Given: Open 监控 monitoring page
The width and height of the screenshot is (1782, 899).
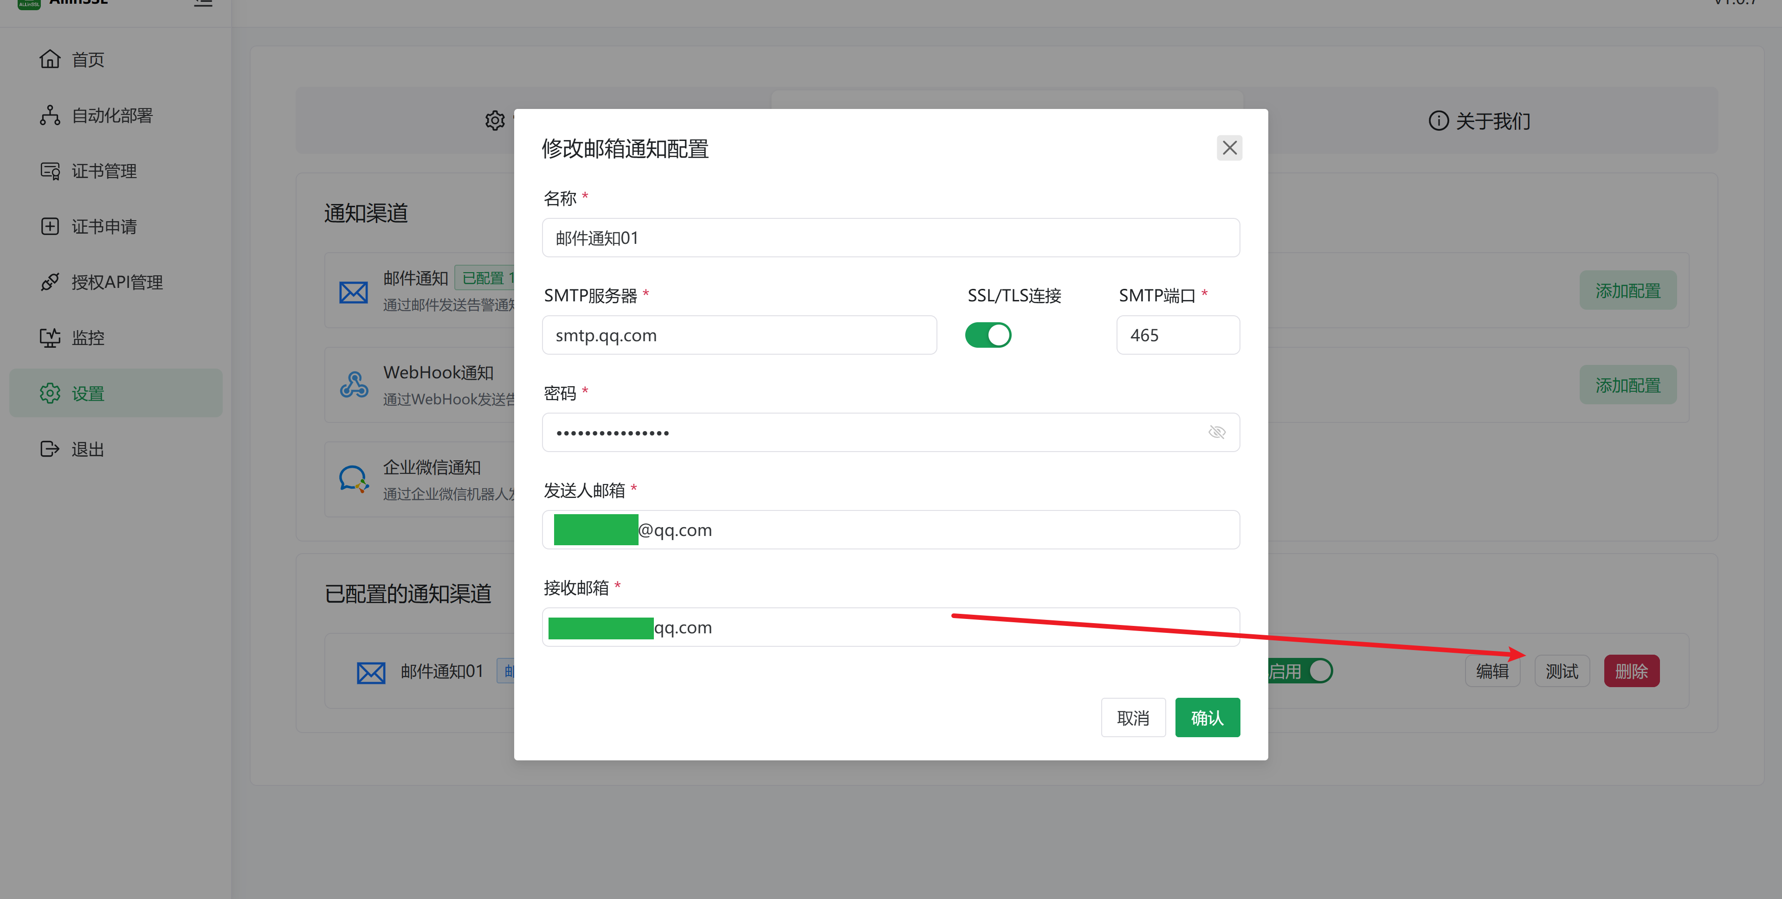Looking at the screenshot, I should tap(116, 338).
